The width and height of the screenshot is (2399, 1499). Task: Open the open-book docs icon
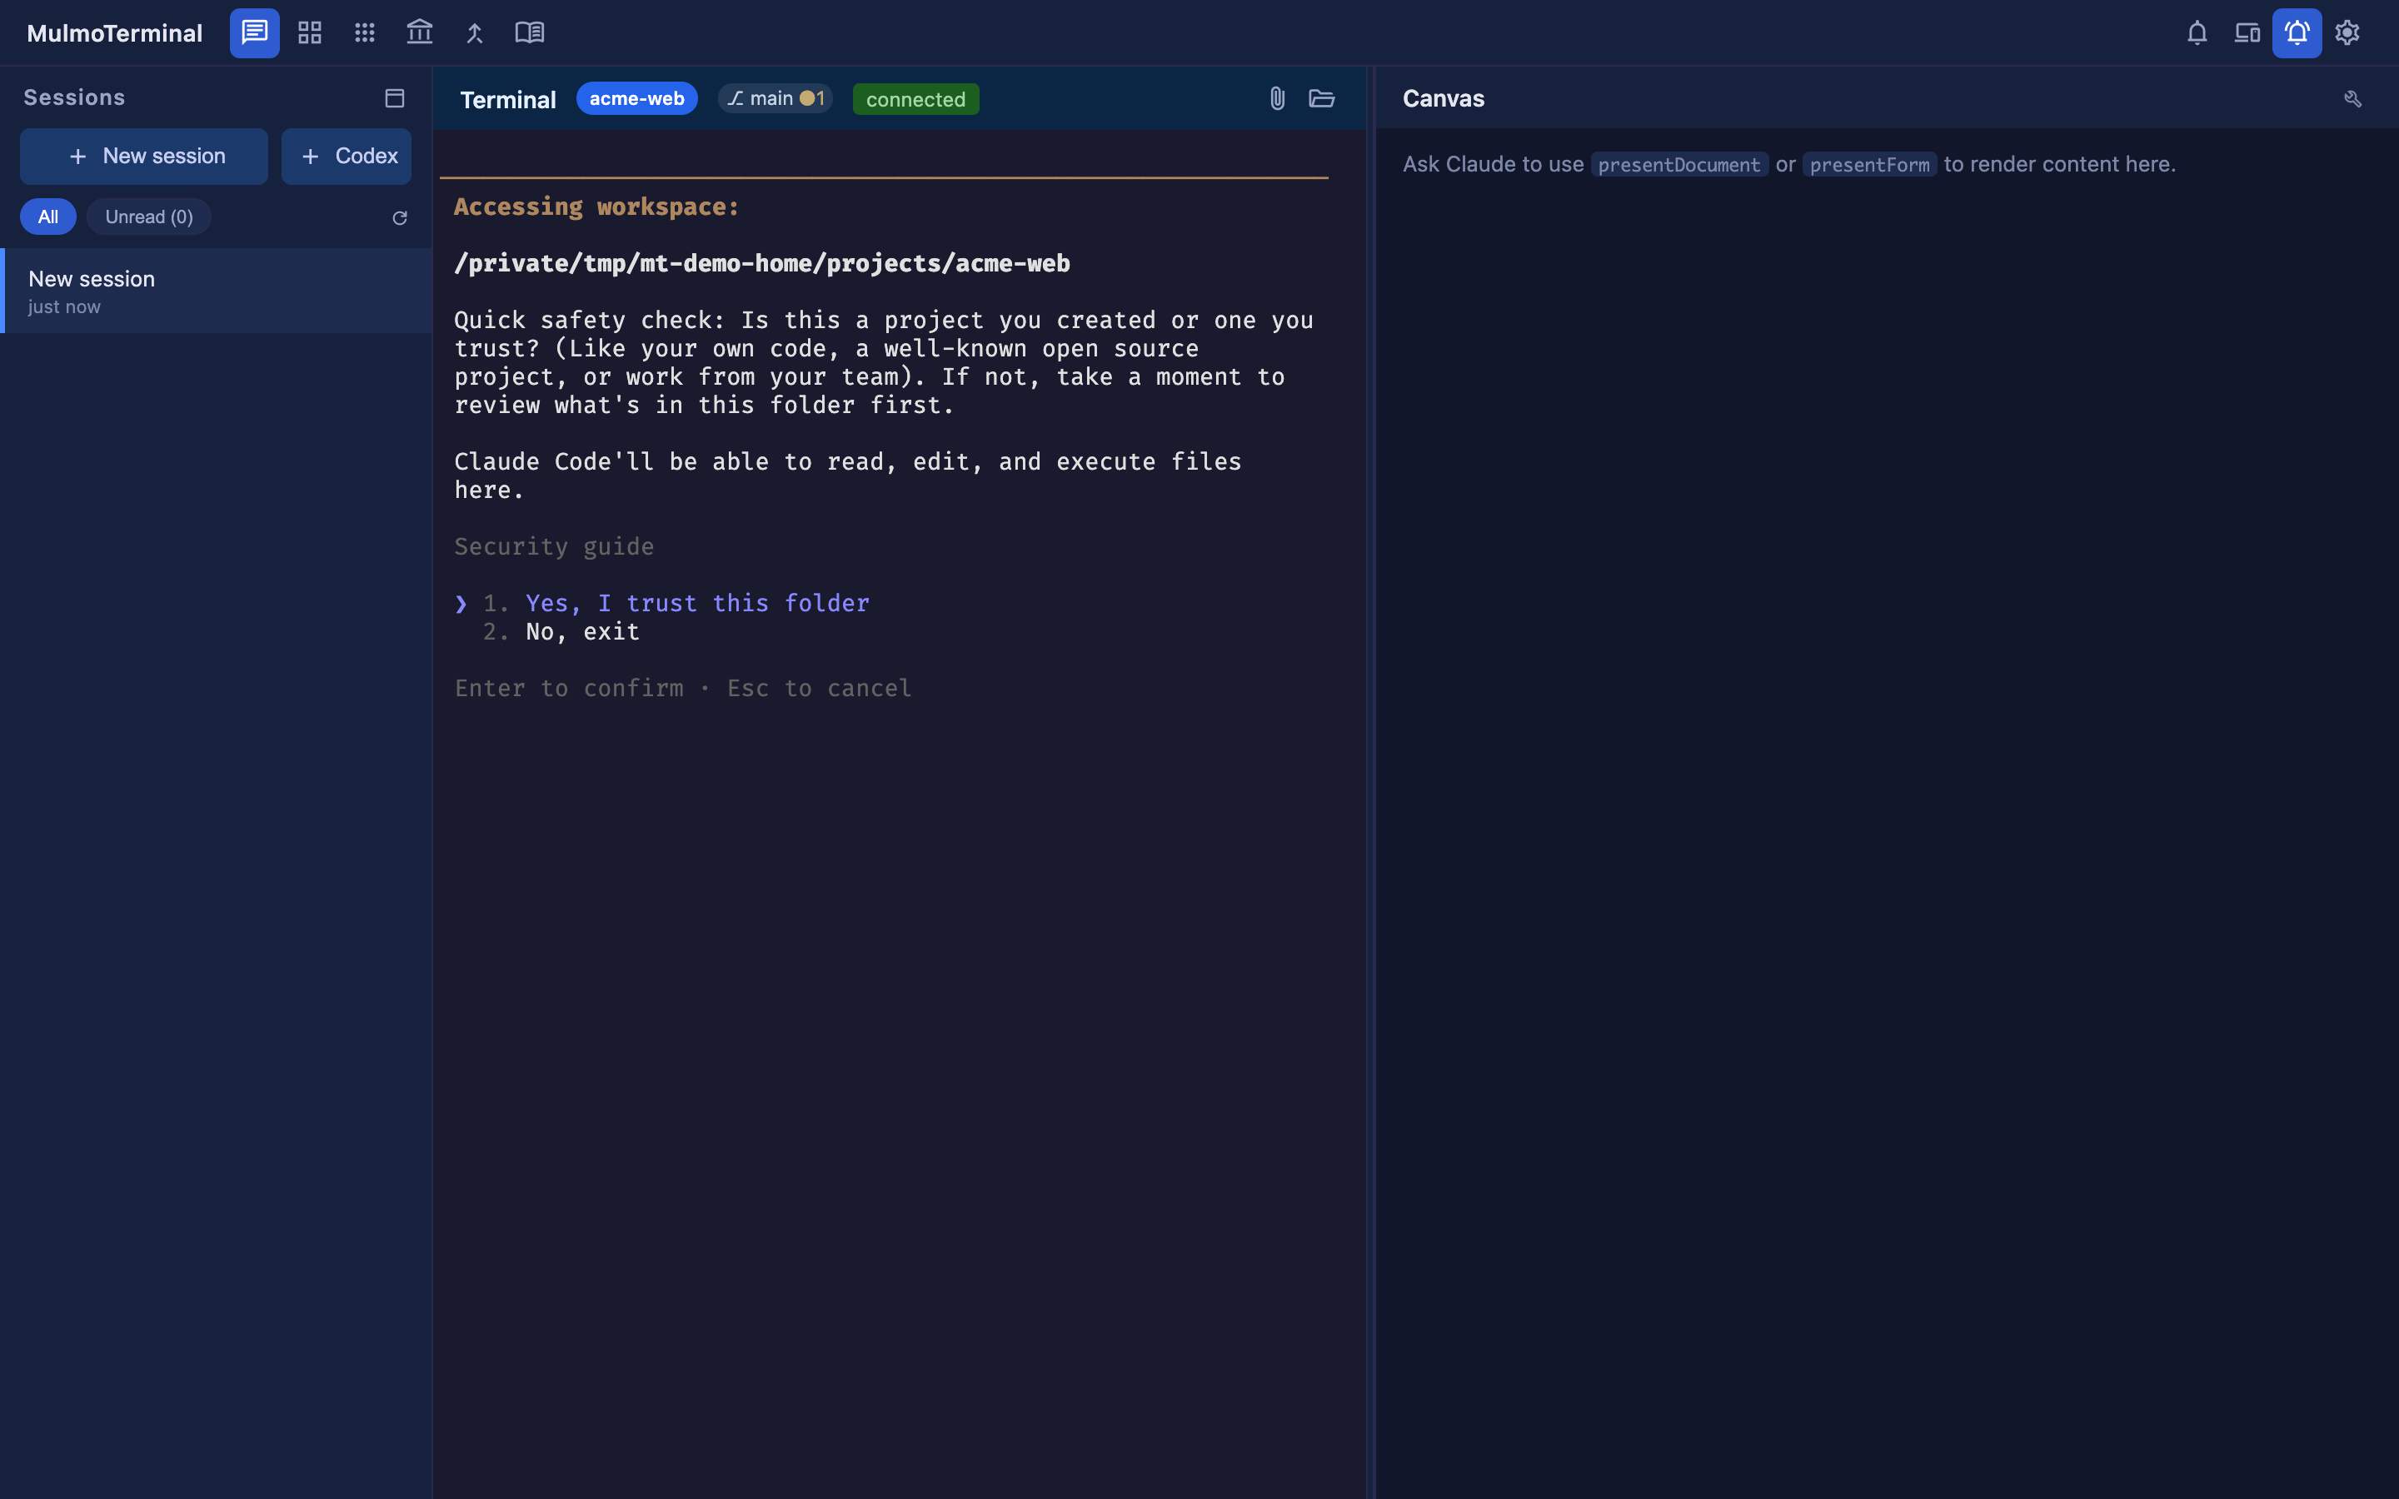pyautogui.click(x=530, y=32)
